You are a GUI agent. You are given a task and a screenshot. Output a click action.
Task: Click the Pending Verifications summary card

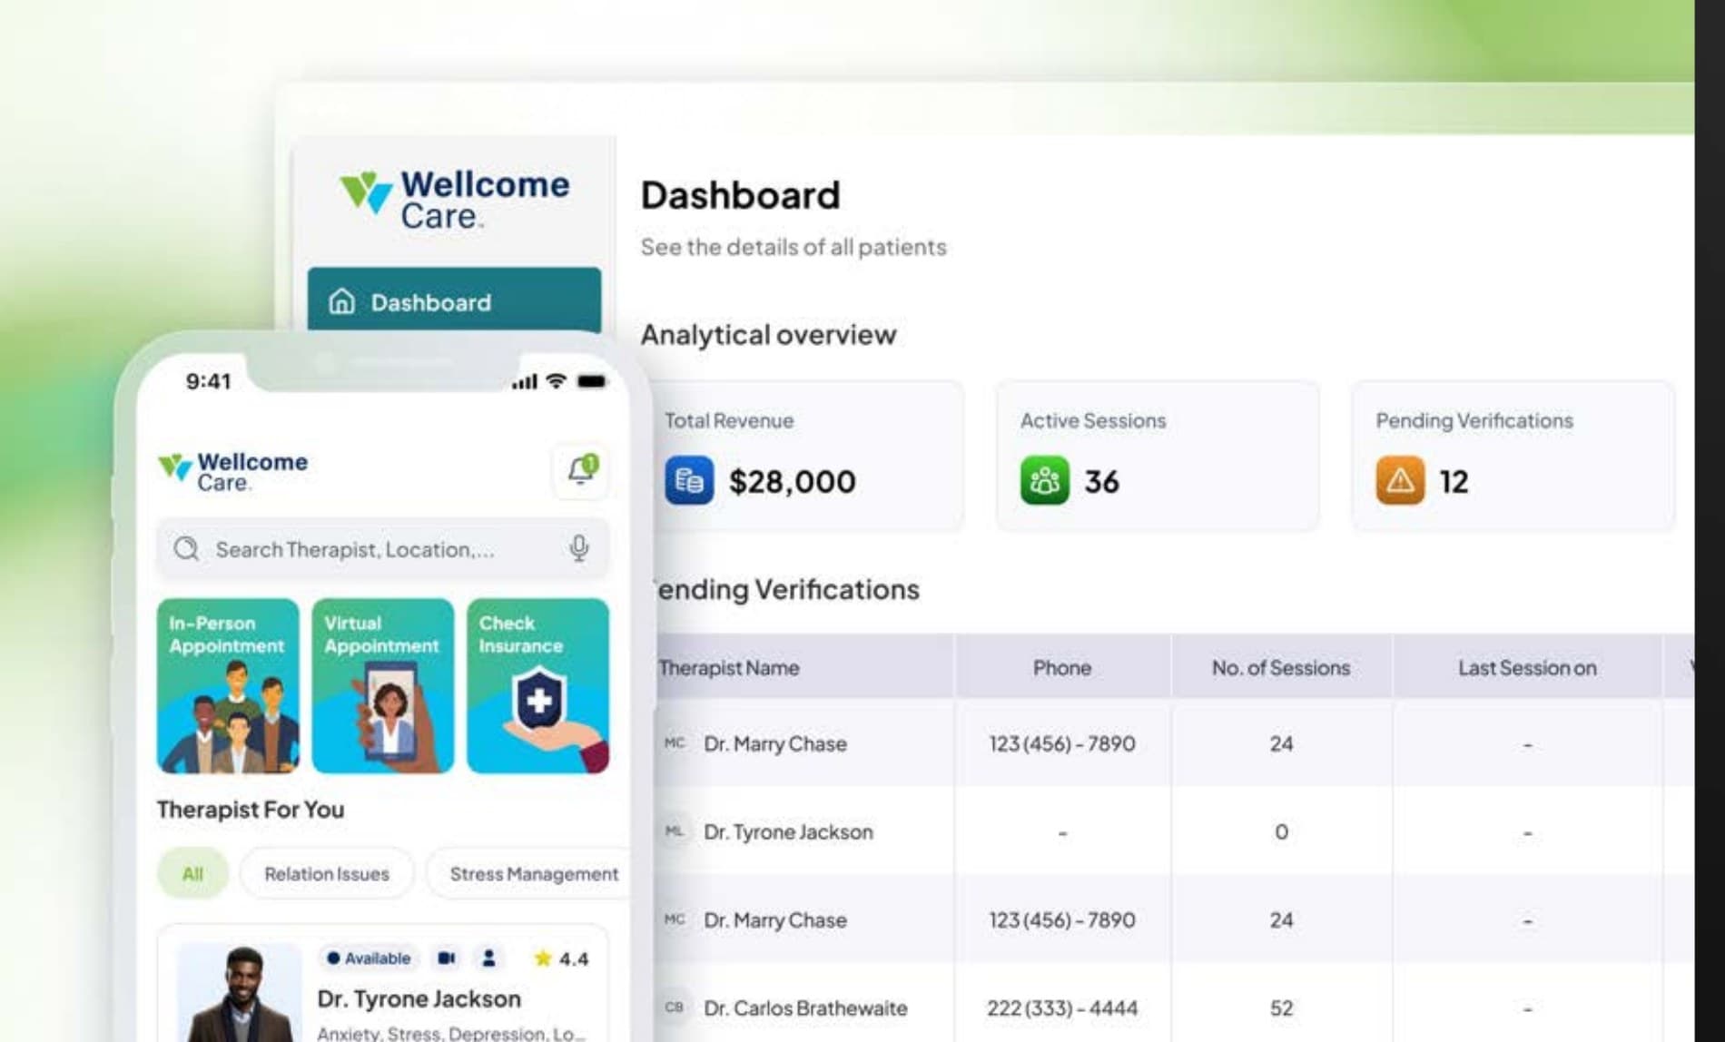[x=1513, y=456]
